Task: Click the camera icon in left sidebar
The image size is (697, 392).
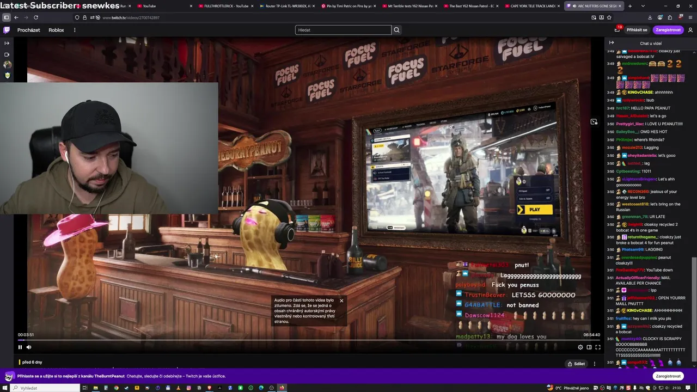Action: pos(7,54)
